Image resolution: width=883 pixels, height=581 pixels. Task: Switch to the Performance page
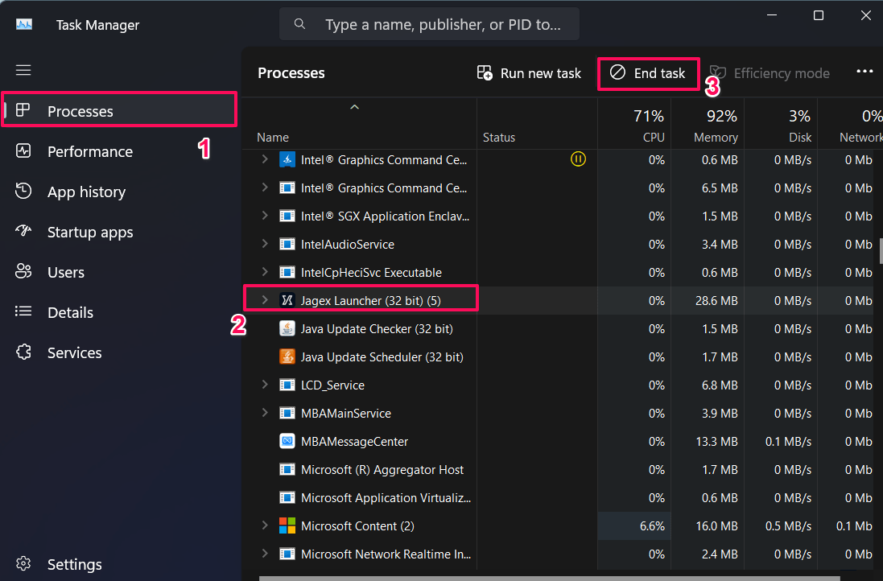point(121,151)
